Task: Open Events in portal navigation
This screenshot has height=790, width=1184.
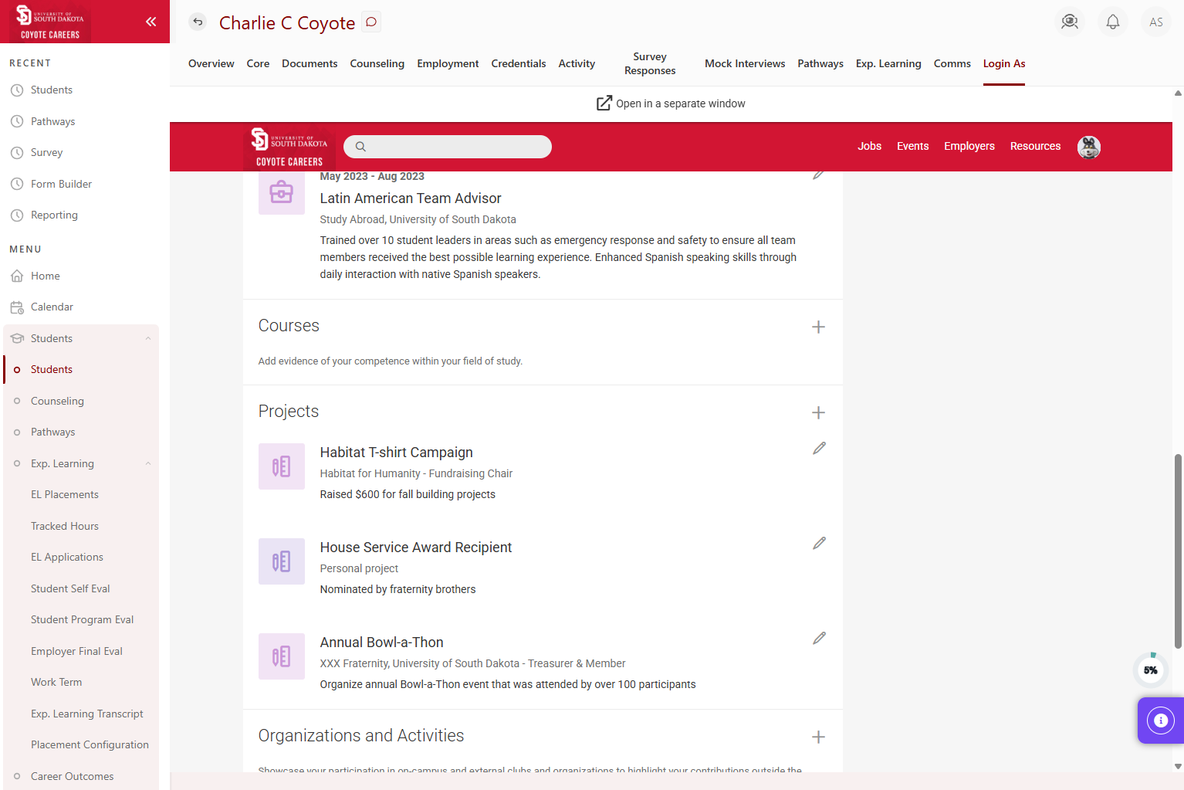Action: (913, 146)
